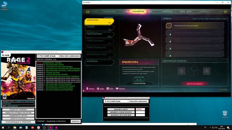Click the taskbar clock and date
The image size is (232, 130).
tap(221, 127)
